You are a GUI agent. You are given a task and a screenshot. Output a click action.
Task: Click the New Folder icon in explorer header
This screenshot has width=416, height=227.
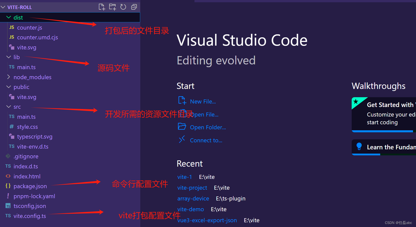tap(112, 7)
